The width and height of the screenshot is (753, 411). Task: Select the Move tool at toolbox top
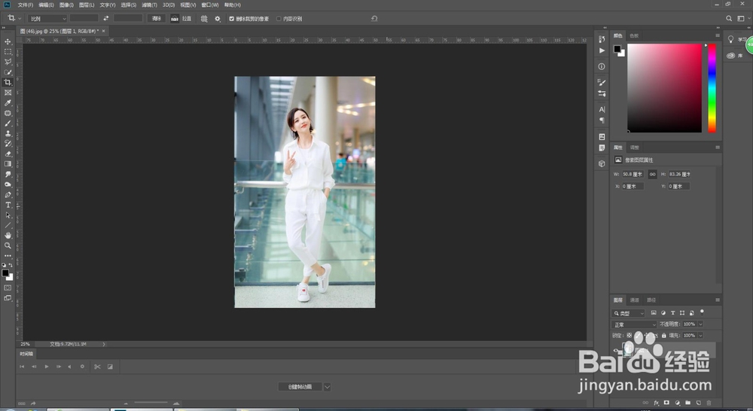tap(8, 41)
